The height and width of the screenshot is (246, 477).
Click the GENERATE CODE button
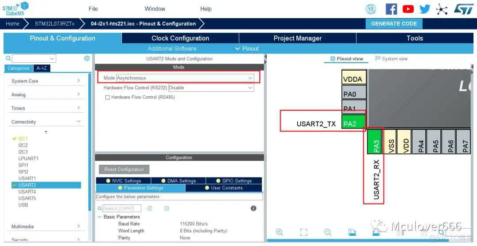click(394, 24)
